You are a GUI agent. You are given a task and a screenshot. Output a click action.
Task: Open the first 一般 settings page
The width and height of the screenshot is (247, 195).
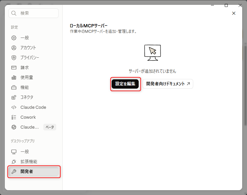pyautogui.click(x=34, y=38)
